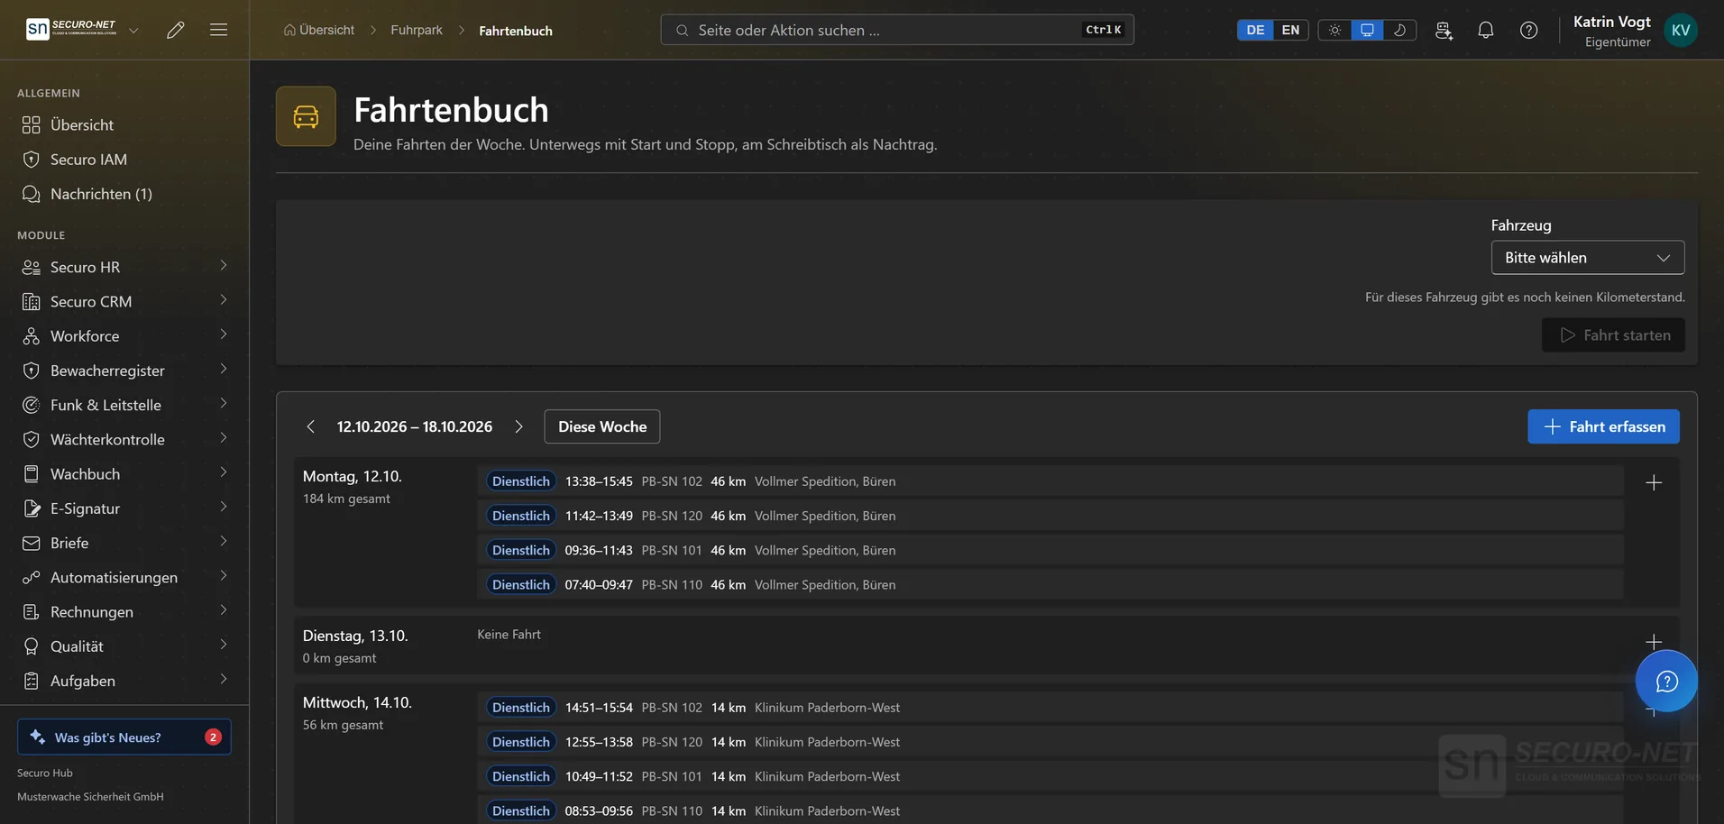Image resolution: width=1724 pixels, height=824 pixels.
Task: Open 'Was gibt's Neues?' panel
Action: pos(124,737)
